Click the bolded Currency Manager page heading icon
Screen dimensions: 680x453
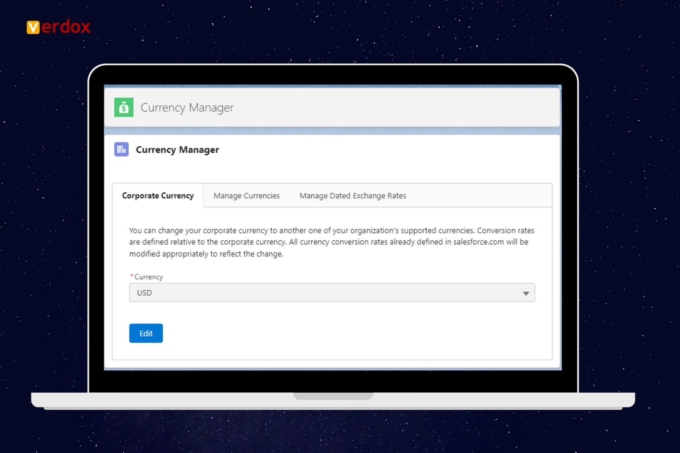click(121, 149)
